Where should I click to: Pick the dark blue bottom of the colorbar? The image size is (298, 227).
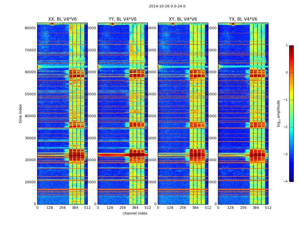point(291,180)
